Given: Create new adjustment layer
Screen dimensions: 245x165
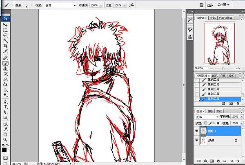Looking at the screenshot, I should [x=218, y=161].
